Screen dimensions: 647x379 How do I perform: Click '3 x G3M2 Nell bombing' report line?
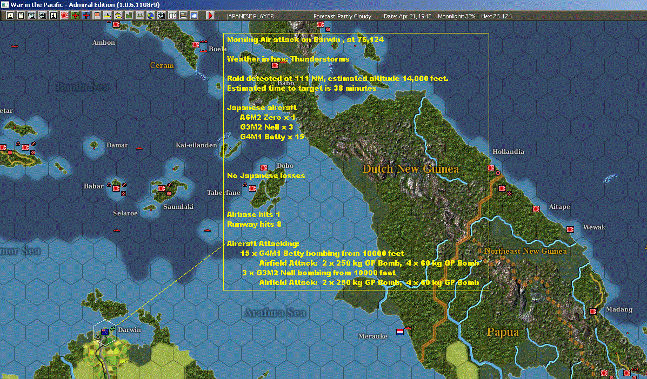click(318, 273)
